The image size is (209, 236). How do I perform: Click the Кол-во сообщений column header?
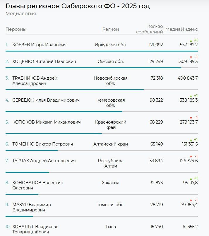click(x=150, y=29)
